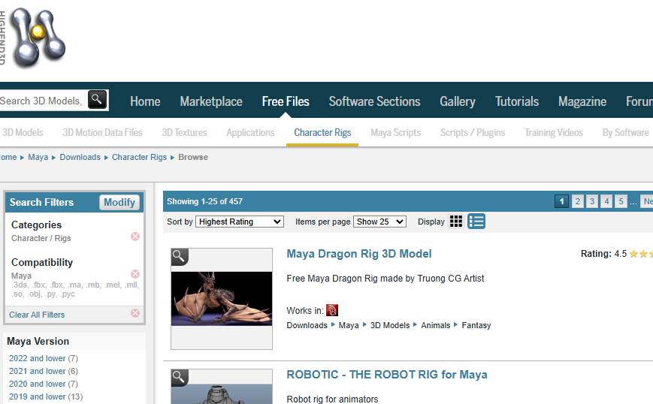Image resolution: width=653 pixels, height=404 pixels.
Task: Go to results page 2
Action: [578, 202]
